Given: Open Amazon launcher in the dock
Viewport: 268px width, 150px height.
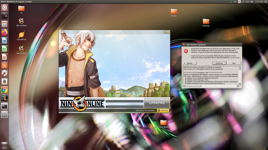Looking at the screenshot, I should [x=4, y=82].
